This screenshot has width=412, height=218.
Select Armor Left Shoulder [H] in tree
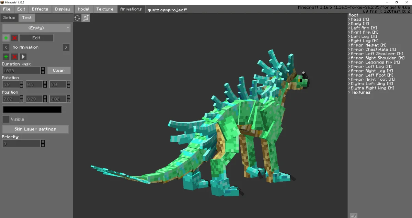[377, 54]
